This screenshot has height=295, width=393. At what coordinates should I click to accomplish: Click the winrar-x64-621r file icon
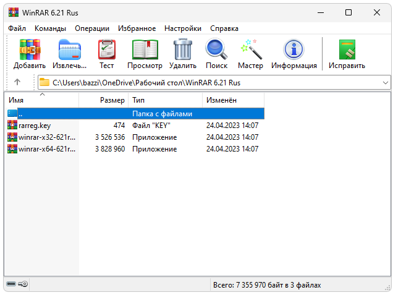tap(12, 148)
